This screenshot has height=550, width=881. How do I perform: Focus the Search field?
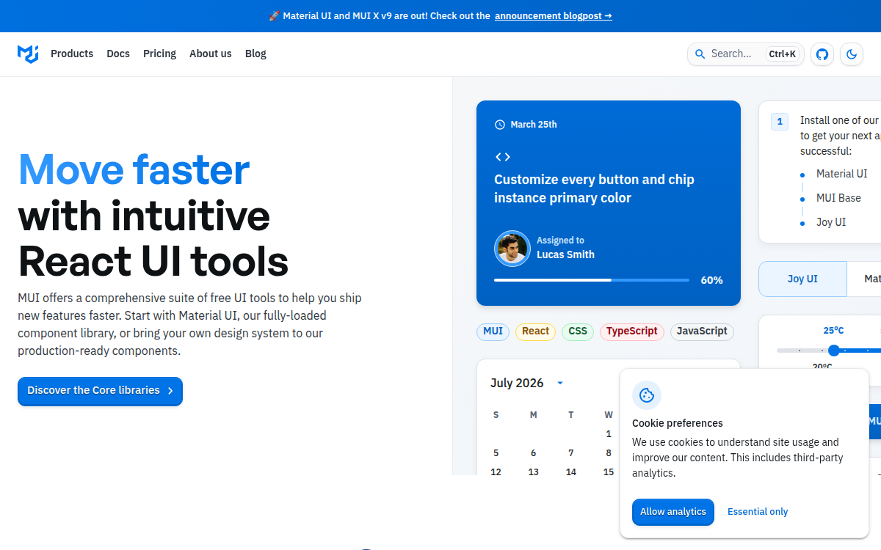[x=746, y=54]
